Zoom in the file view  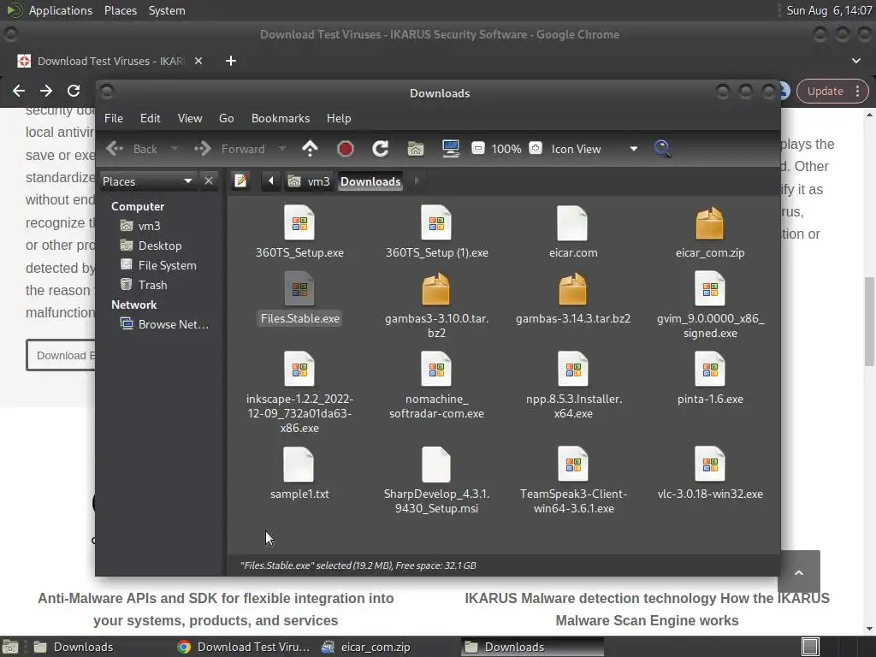point(536,149)
